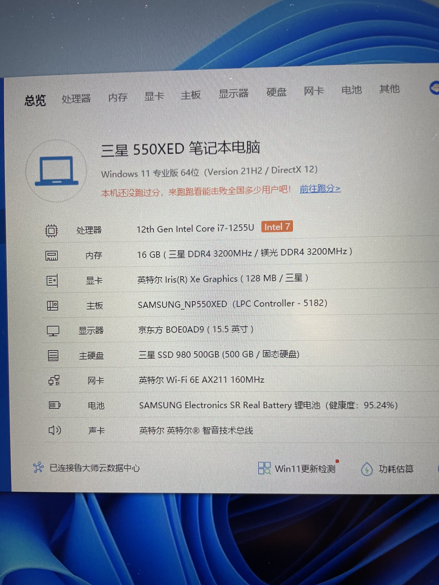This screenshot has height=585, width=439.
Task: Click the processor chip icon
Action: coord(52,231)
